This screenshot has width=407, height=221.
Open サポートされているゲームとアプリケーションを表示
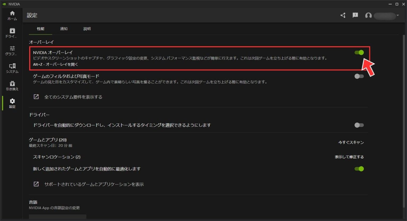pyautogui.click(x=94, y=184)
